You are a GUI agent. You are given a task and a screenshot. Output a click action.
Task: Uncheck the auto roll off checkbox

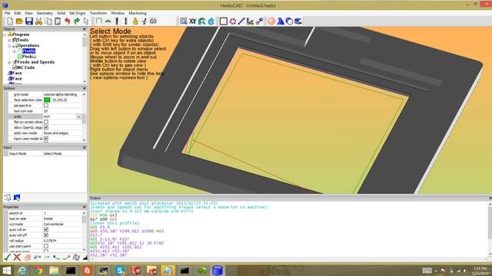coord(46,235)
